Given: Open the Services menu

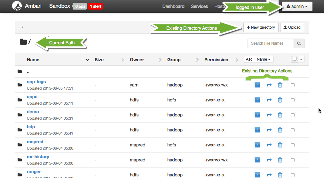Looking at the screenshot, I should (x=199, y=6).
